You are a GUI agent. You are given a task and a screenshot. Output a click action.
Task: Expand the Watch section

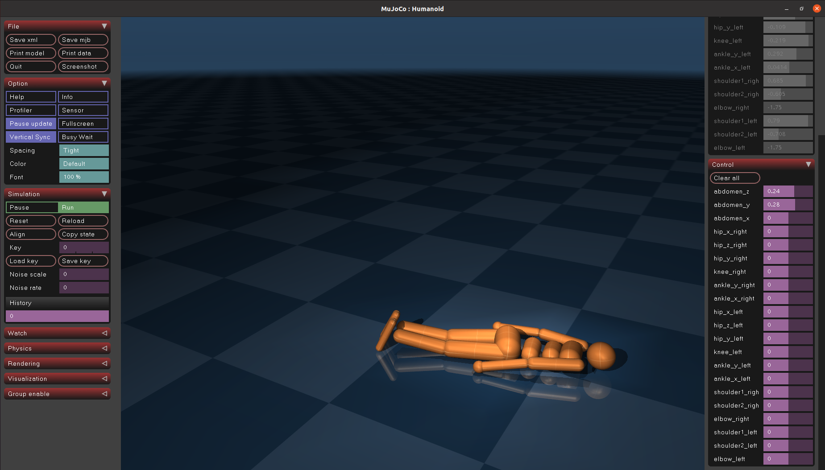57,333
